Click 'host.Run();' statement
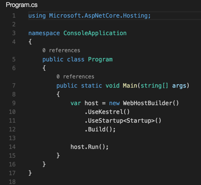Screen dimensions: 201x185 [x=90, y=147]
